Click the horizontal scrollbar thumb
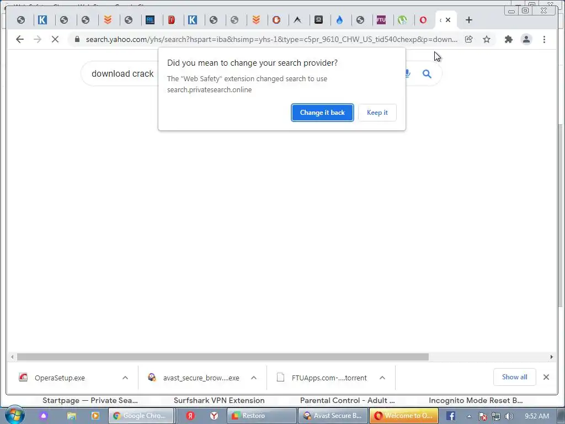The height and width of the screenshot is (424, 565). point(223,357)
